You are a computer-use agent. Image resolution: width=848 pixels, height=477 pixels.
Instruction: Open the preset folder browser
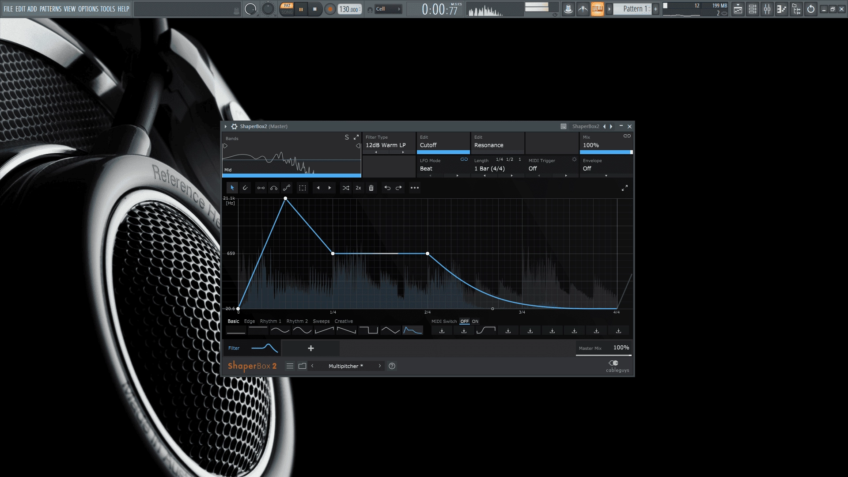302,366
